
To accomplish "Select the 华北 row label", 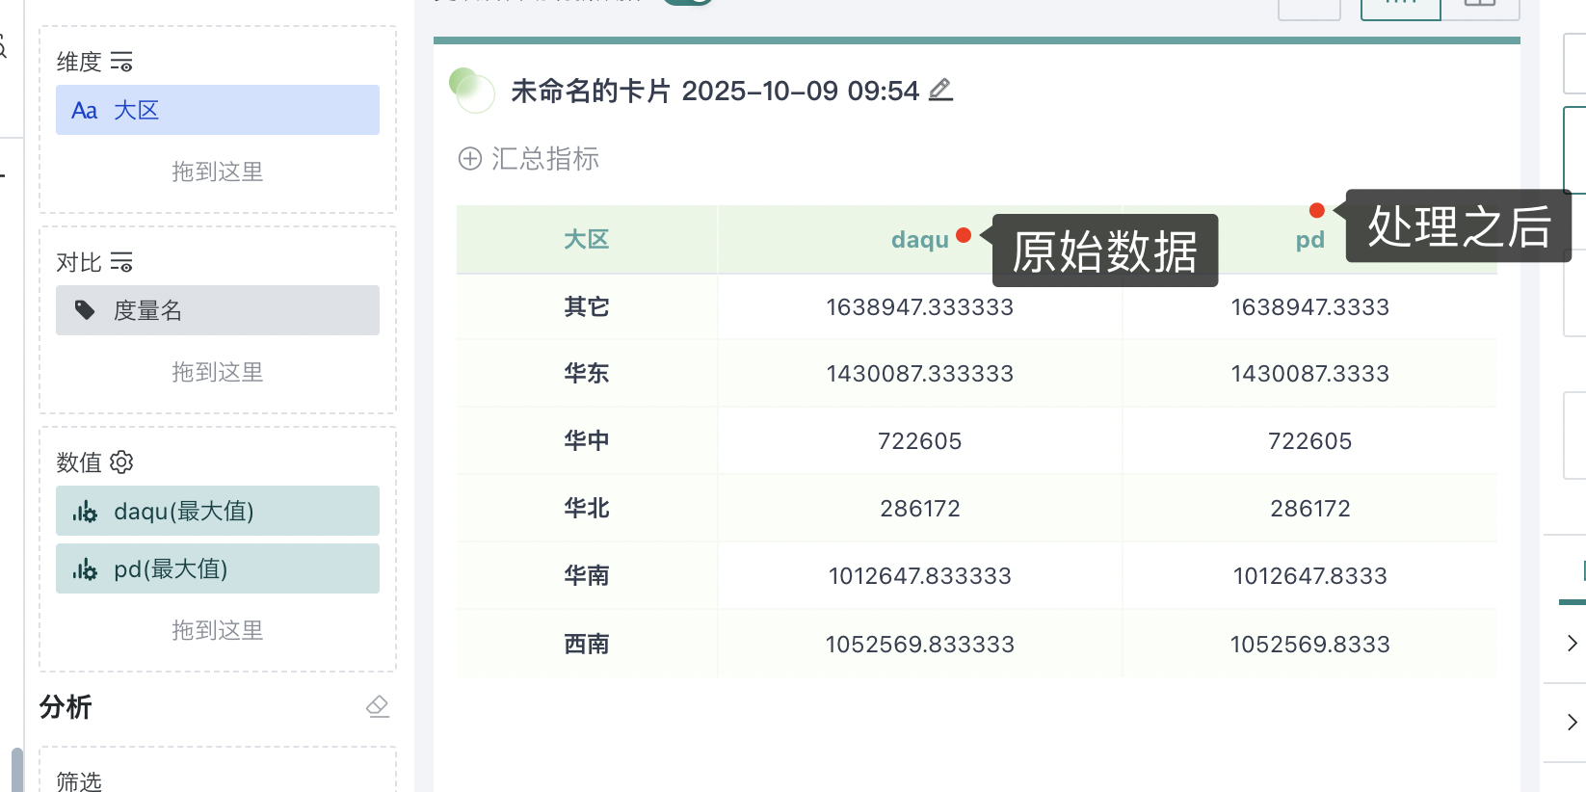I will (587, 509).
